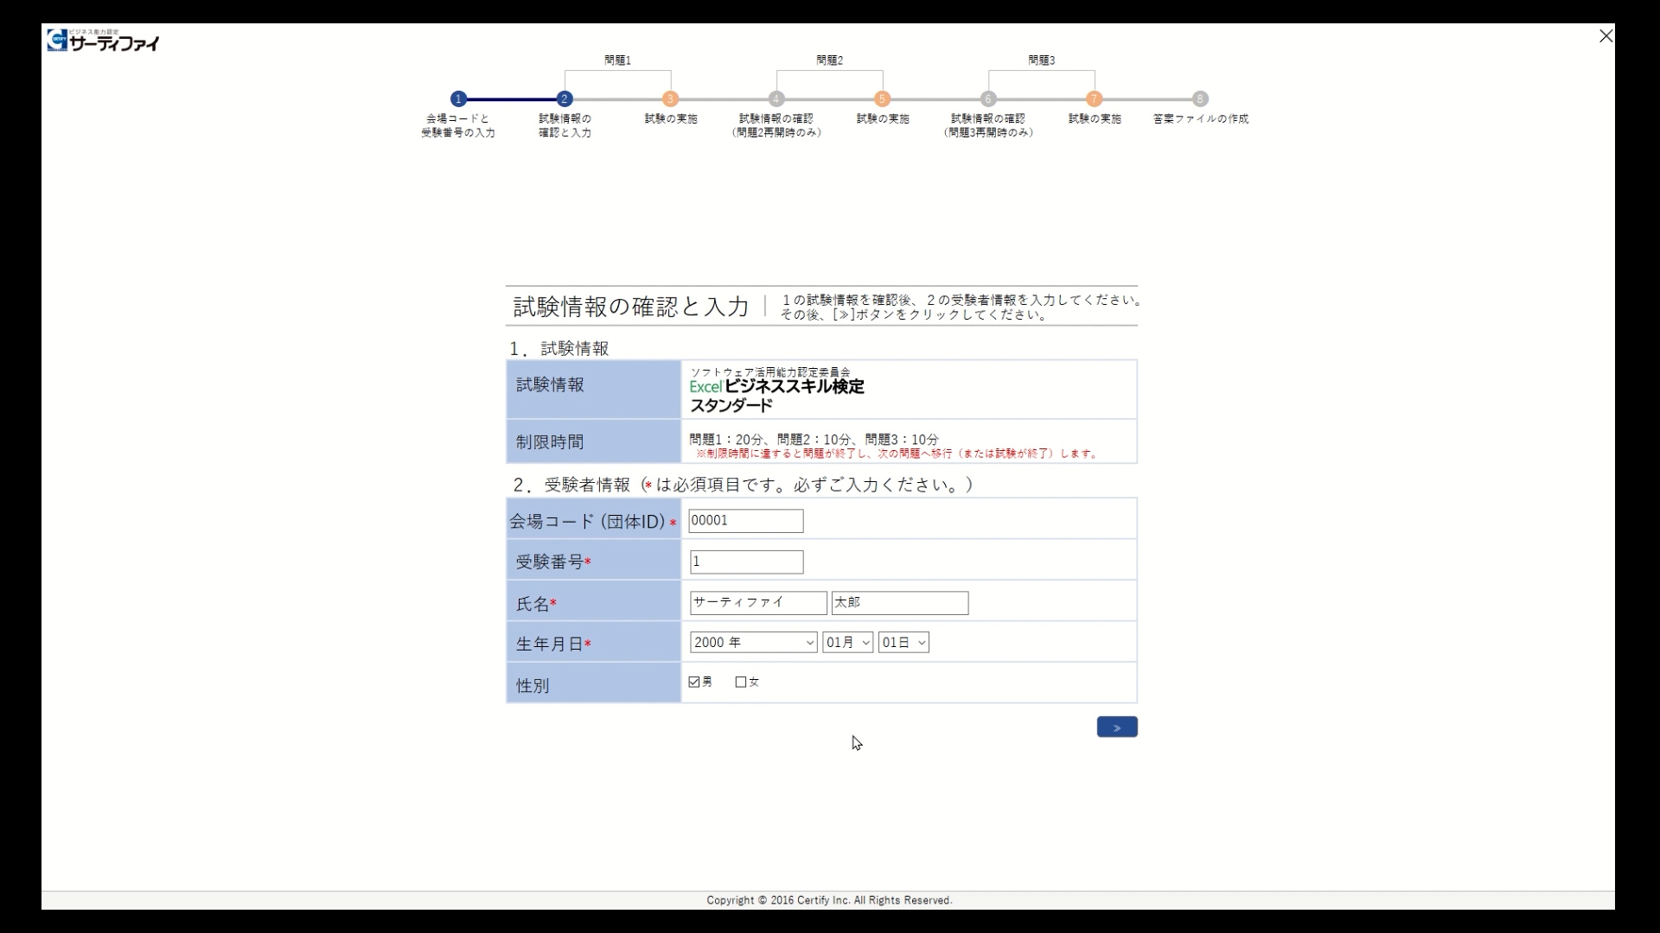Click step 7 orange circle
The width and height of the screenshot is (1660, 933).
coord(1094,98)
